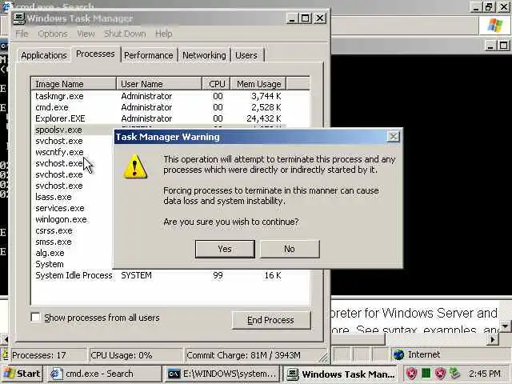Click the taskbar clock showing 2:45 PM
512x384 pixels.
point(484,374)
